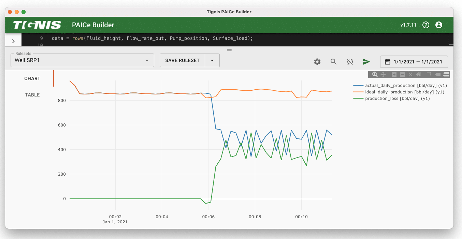The image size is (462, 239).
Task: Toggle the auto-sync disabled icon
Action: (350, 62)
